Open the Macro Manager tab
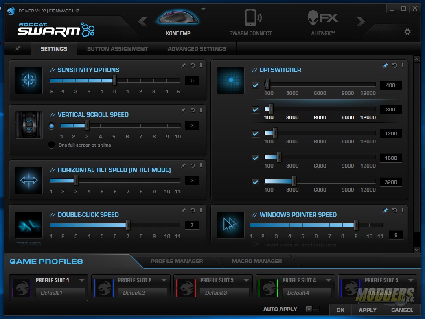 pyautogui.click(x=257, y=261)
